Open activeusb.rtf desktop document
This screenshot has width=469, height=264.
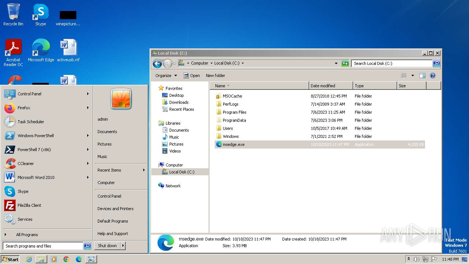pos(68,50)
